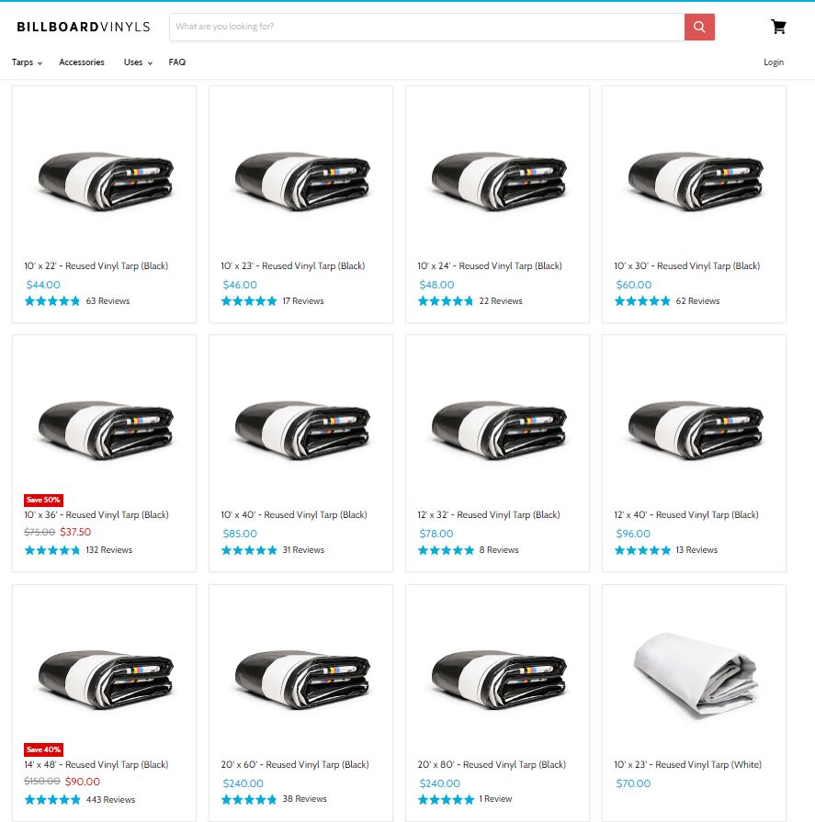Click the red search magnifier button
This screenshot has height=822, width=815.
[x=699, y=27]
